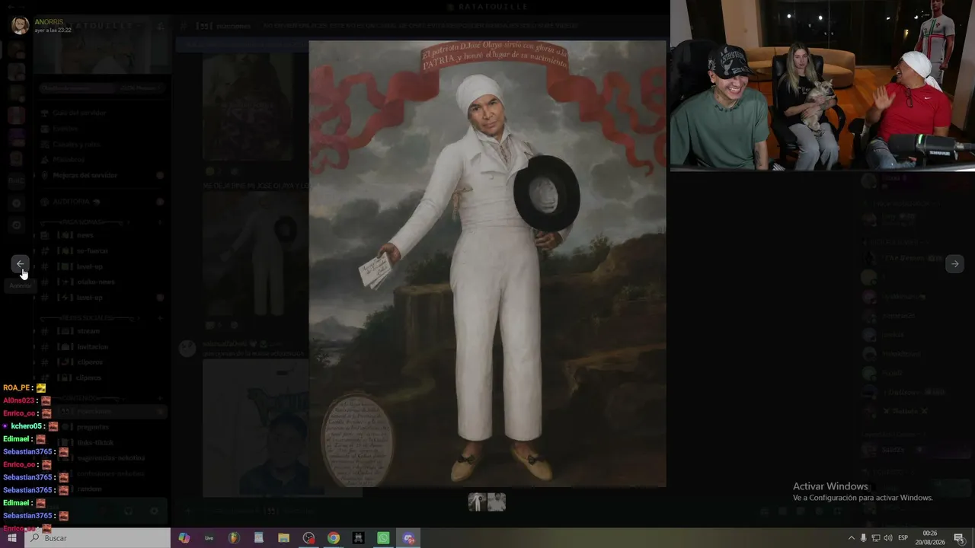Change the ESP keyboard language
Image resolution: width=975 pixels, height=548 pixels.
point(903,538)
